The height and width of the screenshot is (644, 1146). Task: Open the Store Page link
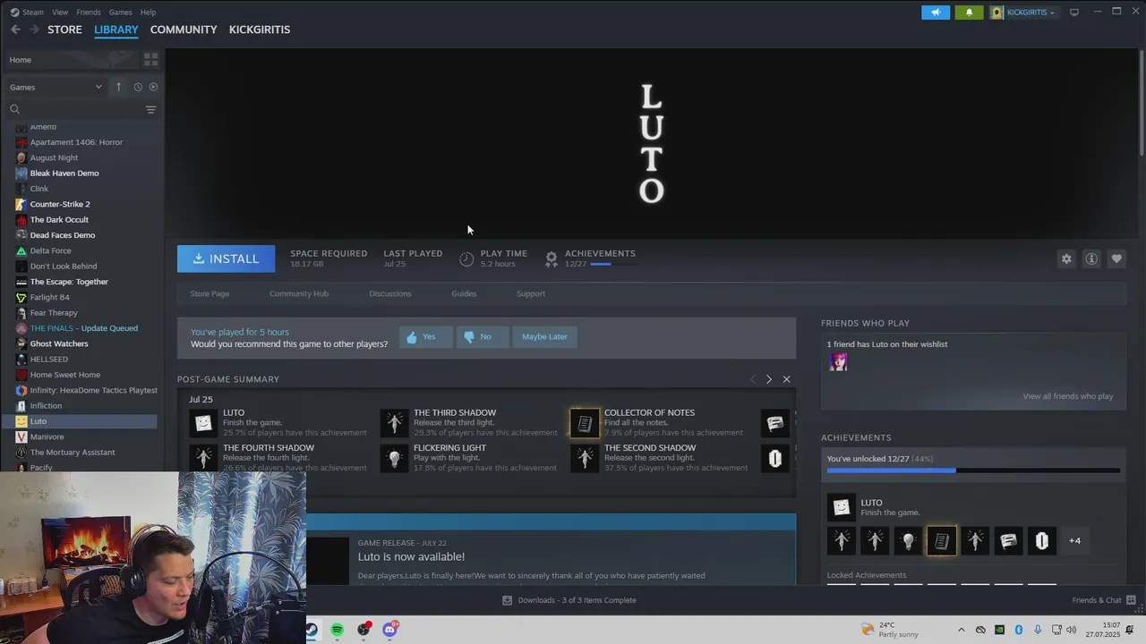(x=210, y=293)
